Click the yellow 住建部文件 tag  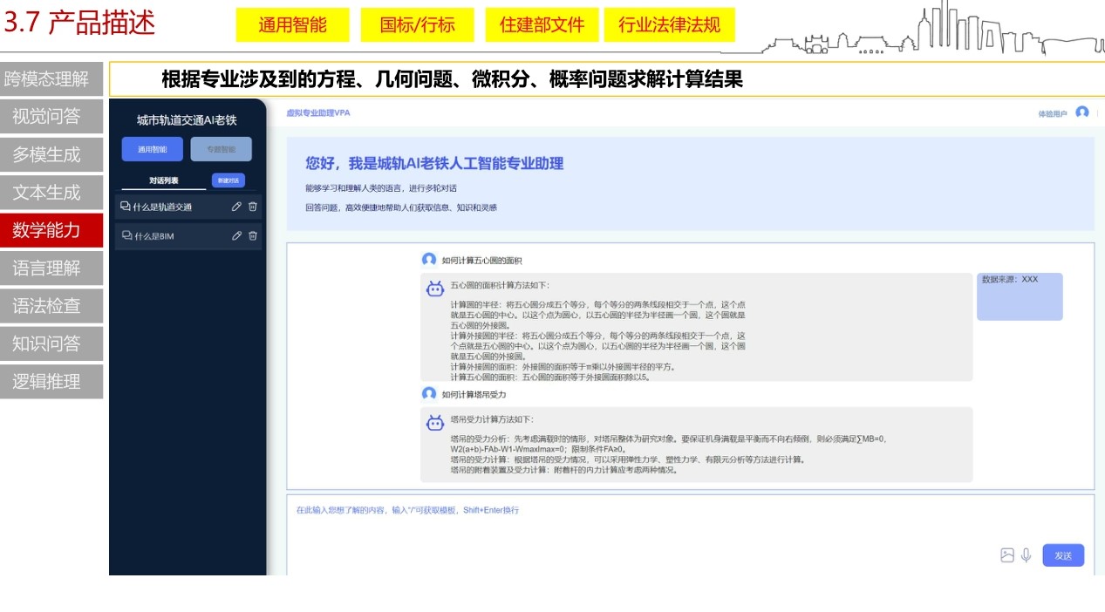(542, 24)
